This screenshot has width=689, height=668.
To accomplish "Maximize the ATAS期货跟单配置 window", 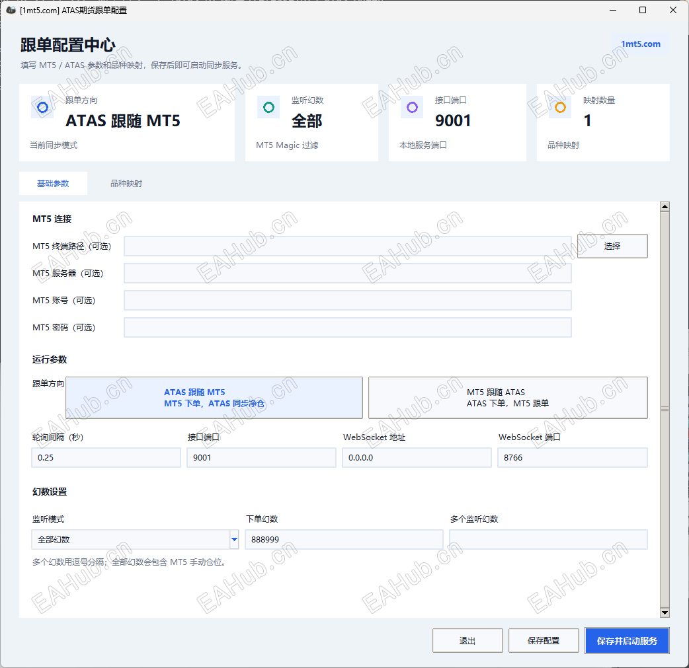I will 643,10.
